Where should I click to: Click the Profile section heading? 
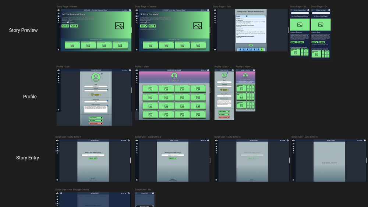pyautogui.click(x=30, y=97)
